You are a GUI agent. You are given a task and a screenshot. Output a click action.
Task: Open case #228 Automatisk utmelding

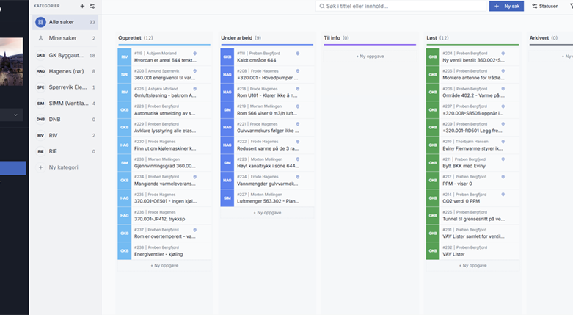[164, 109]
